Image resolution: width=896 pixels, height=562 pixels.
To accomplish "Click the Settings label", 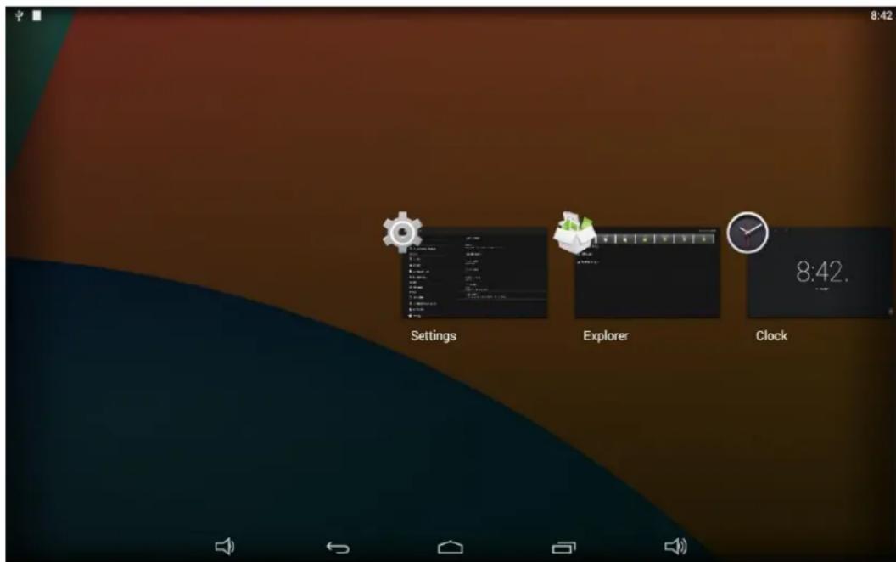I will [433, 335].
